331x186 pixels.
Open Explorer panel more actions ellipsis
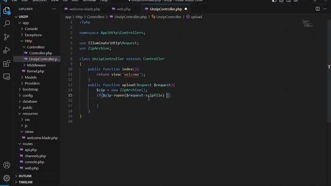54,9
